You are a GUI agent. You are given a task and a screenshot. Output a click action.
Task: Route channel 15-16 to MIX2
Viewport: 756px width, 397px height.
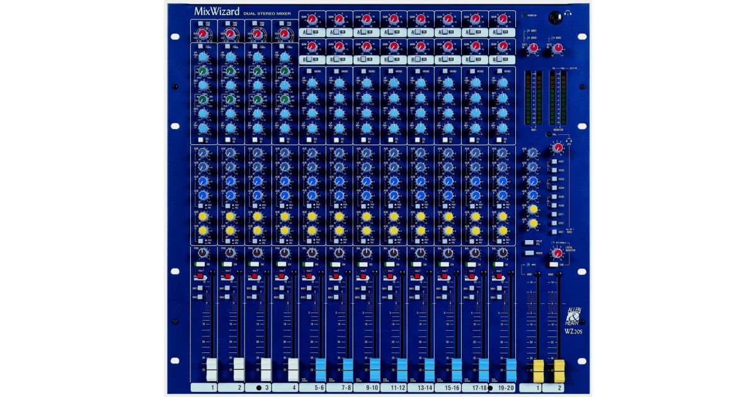click(445, 296)
